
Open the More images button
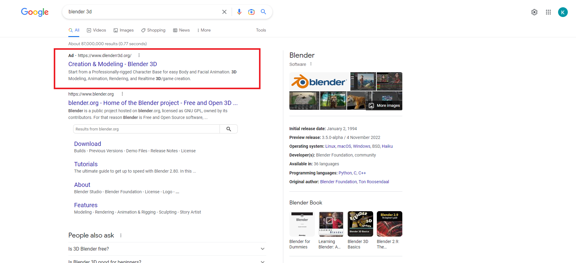(x=384, y=106)
